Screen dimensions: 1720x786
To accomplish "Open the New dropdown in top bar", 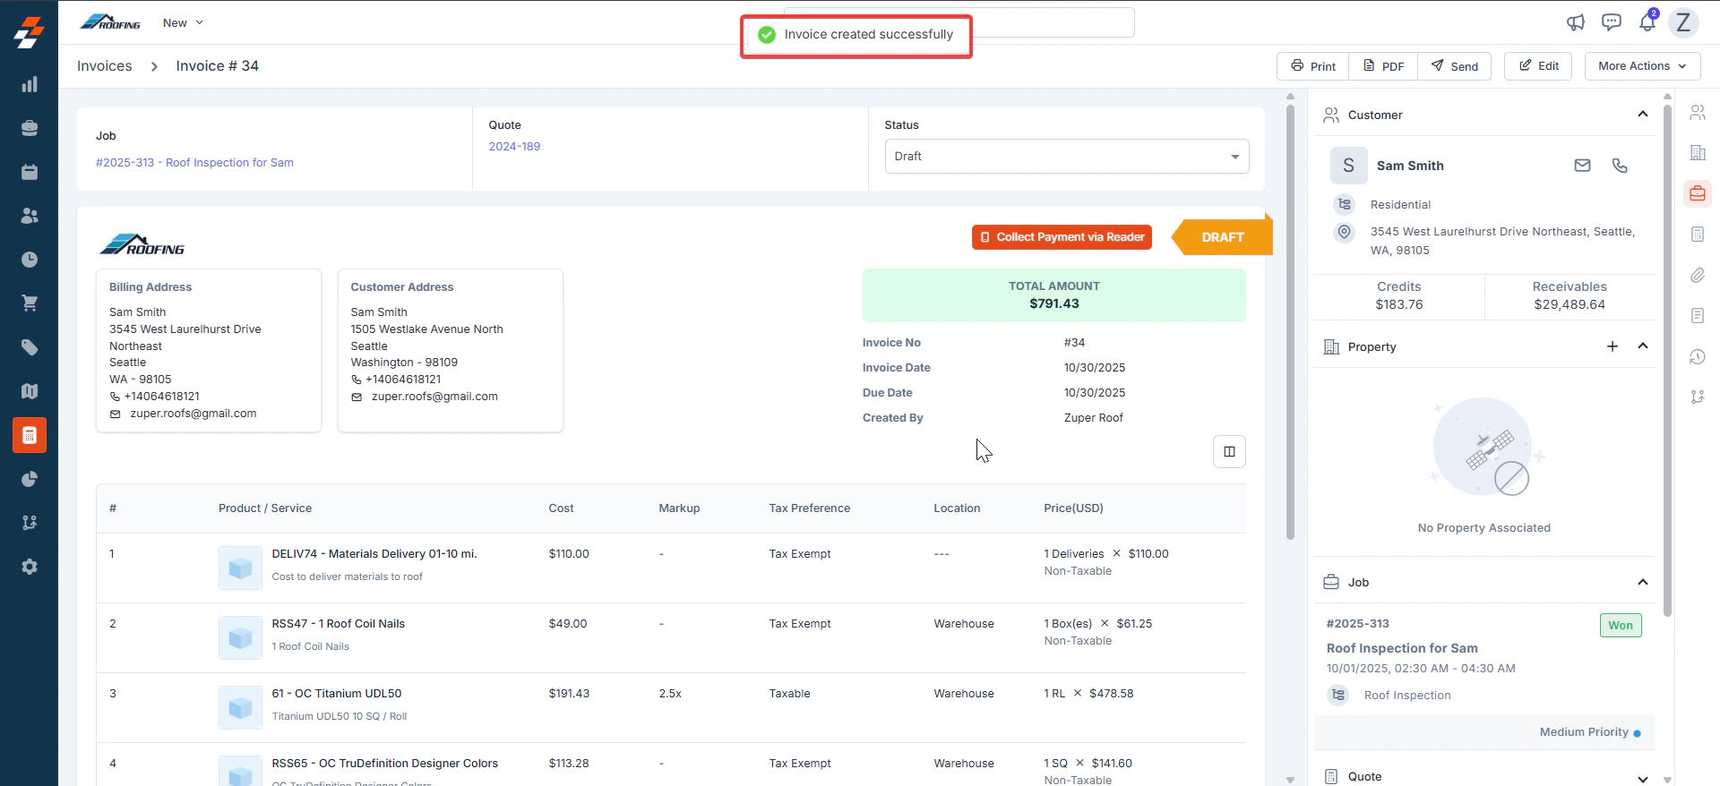I will (x=183, y=22).
